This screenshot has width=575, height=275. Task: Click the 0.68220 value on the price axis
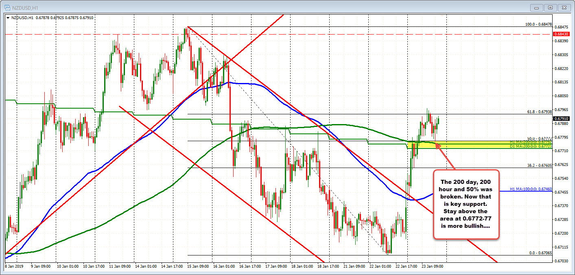point(562,68)
